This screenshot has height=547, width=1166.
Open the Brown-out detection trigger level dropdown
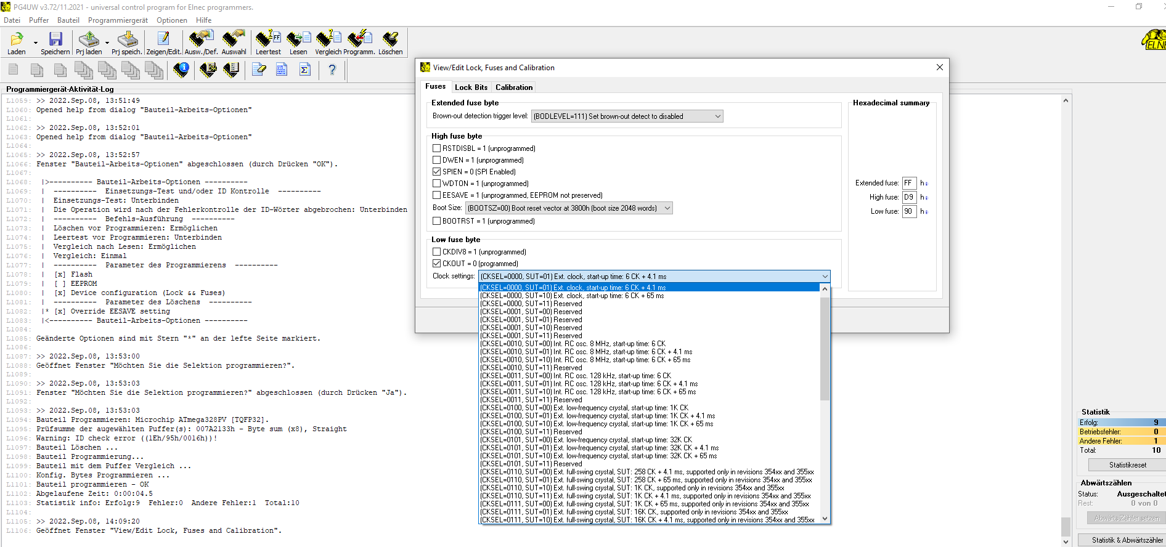pos(627,116)
